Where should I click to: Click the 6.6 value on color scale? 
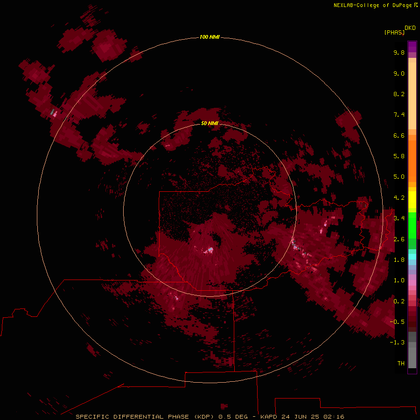[399, 135]
